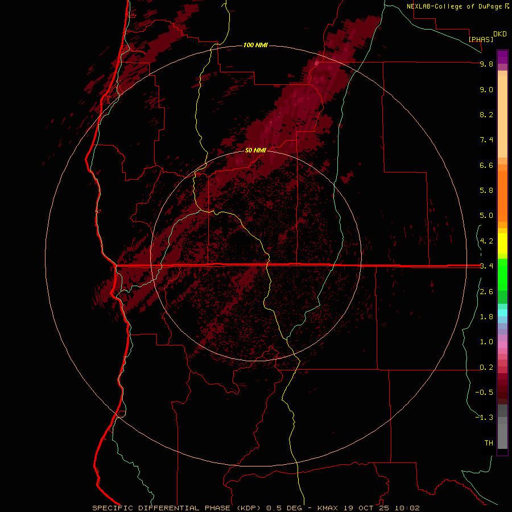The image size is (512, 512).
Task: Click the SPECIFIC DIFFERENTIAL PHASE caption text
Action: (x=161, y=508)
